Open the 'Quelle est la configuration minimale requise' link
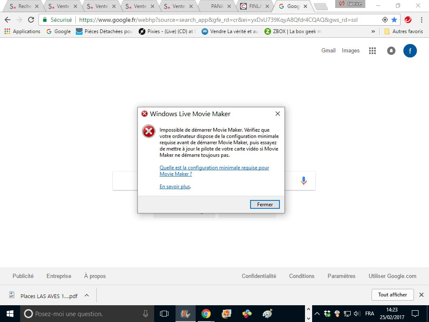 214,171
